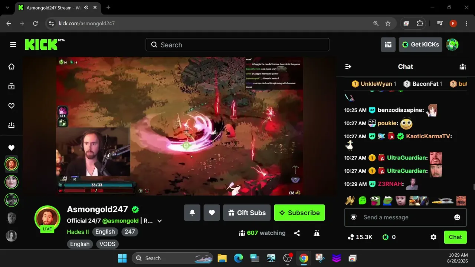The image size is (475, 267).
Task: Collapse the chat panel with the arrow icon
Action: click(348, 67)
